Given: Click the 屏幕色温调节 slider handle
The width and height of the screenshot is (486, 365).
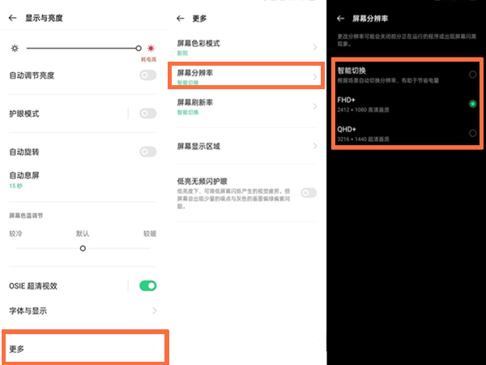Looking at the screenshot, I should 83,248.
